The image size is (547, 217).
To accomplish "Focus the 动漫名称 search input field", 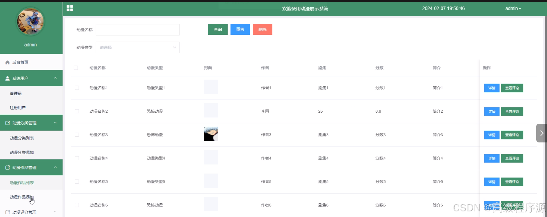I will [x=138, y=30].
